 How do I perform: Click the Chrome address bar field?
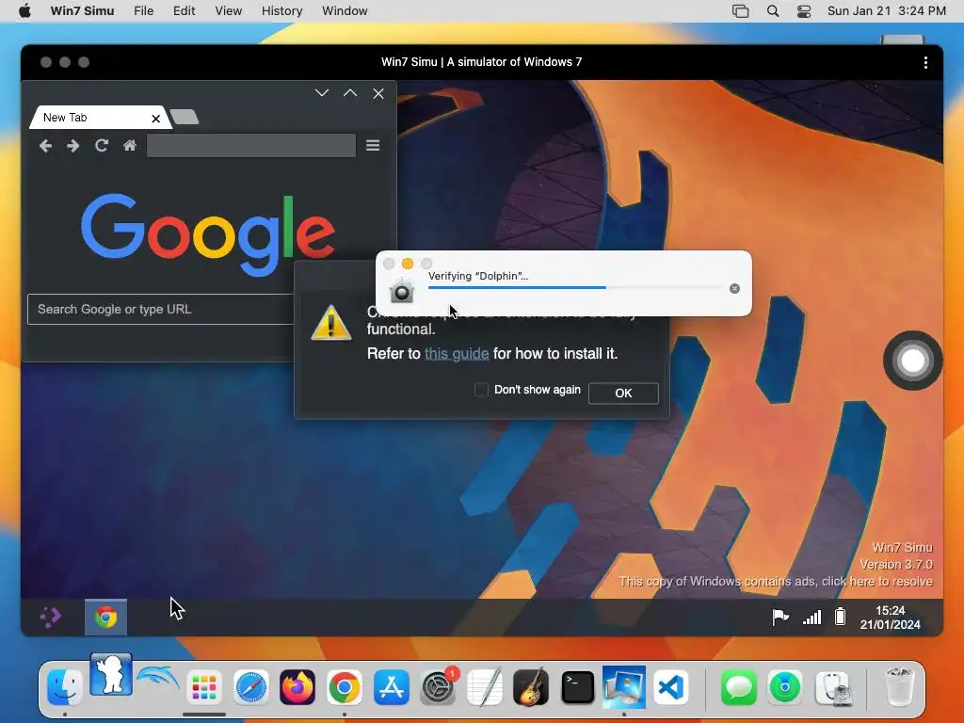(250, 146)
